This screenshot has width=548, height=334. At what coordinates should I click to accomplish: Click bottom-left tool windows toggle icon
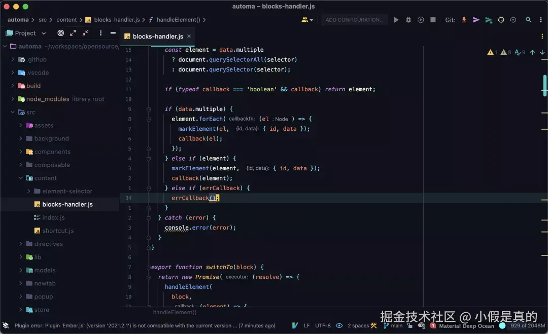tap(6, 325)
